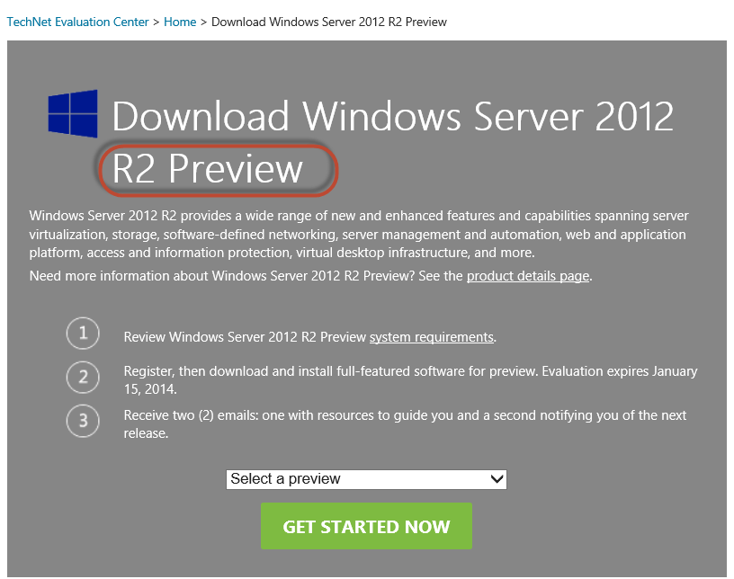Expand the Select a preview dropdown
This screenshot has width=734, height=579.
pyautogui.click(x=366, y=479)
